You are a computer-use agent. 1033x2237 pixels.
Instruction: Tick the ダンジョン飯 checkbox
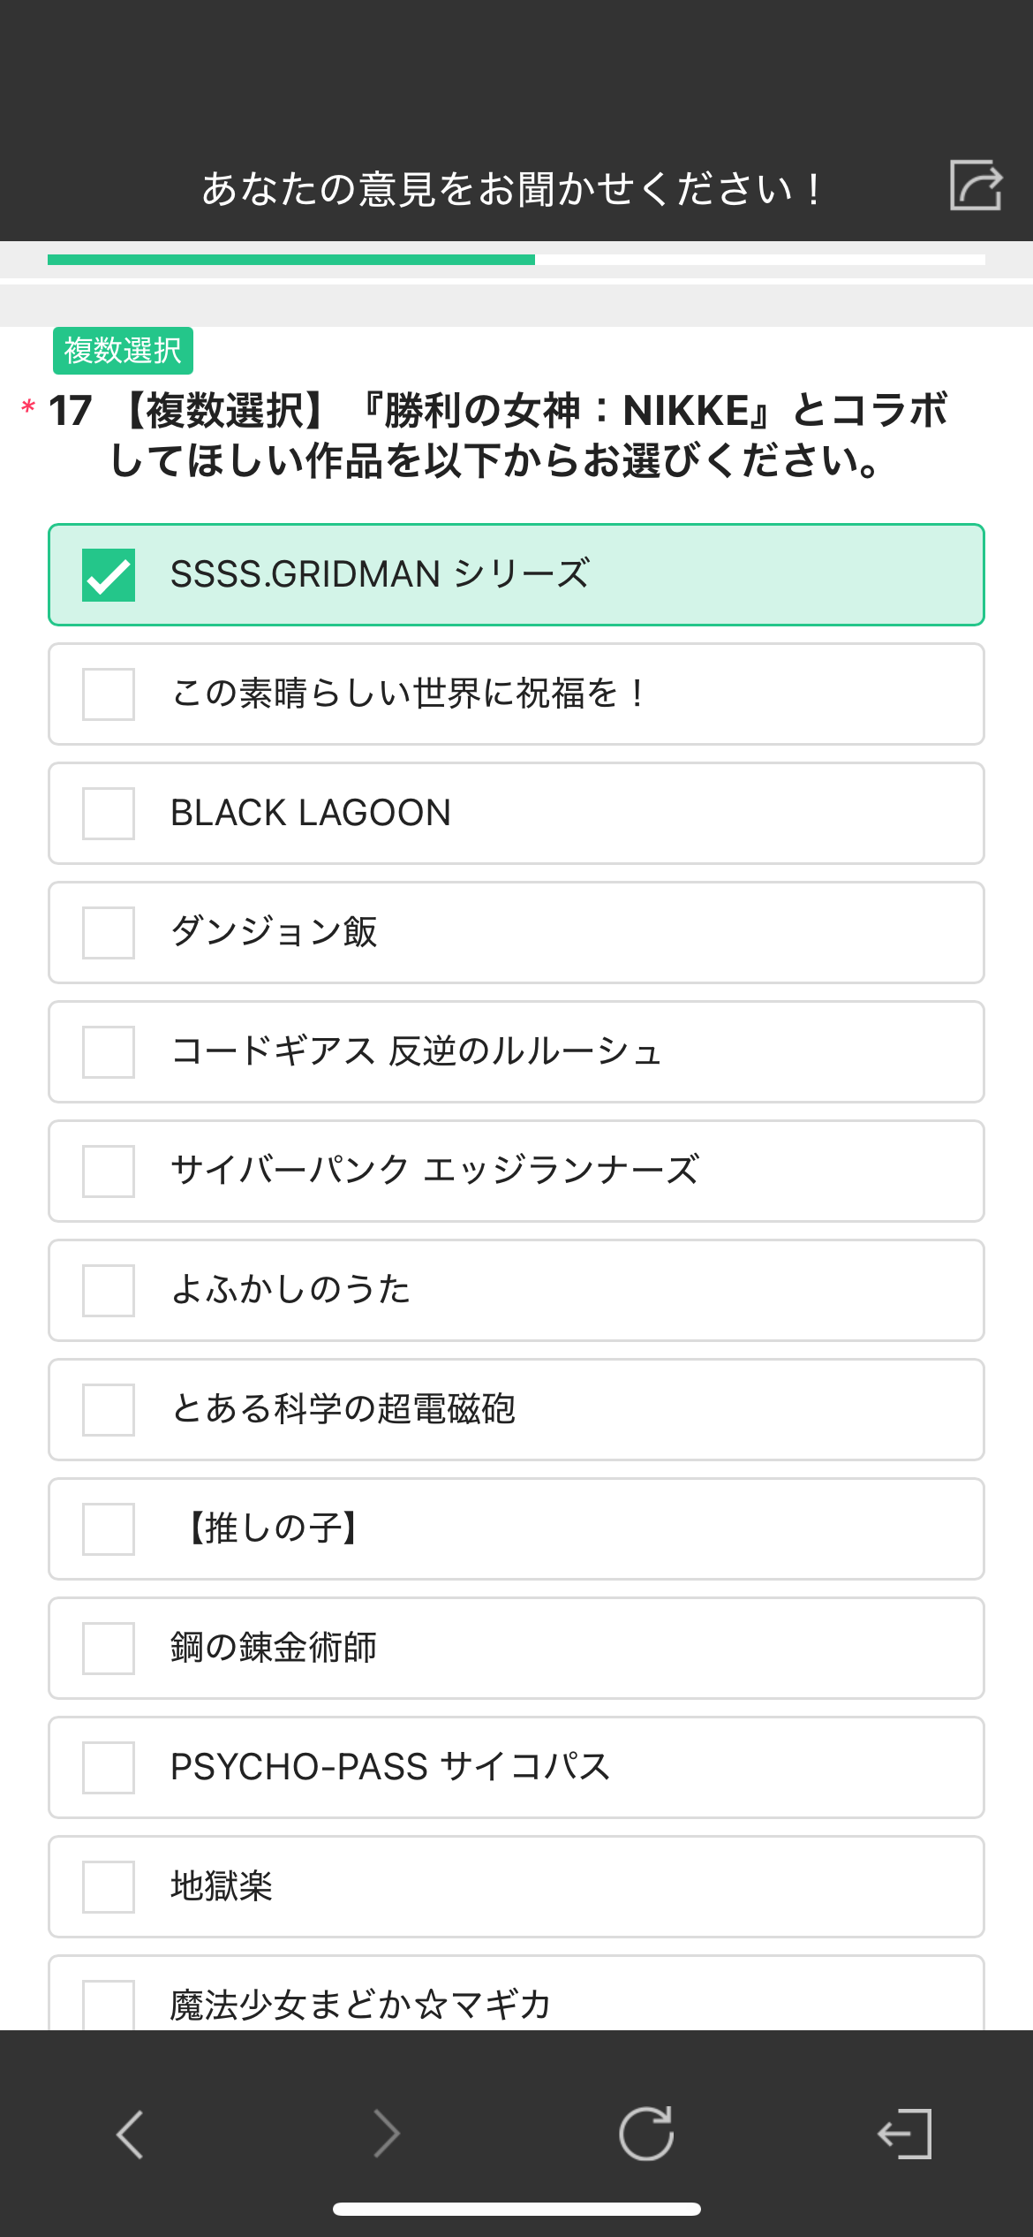click(109, 933)
